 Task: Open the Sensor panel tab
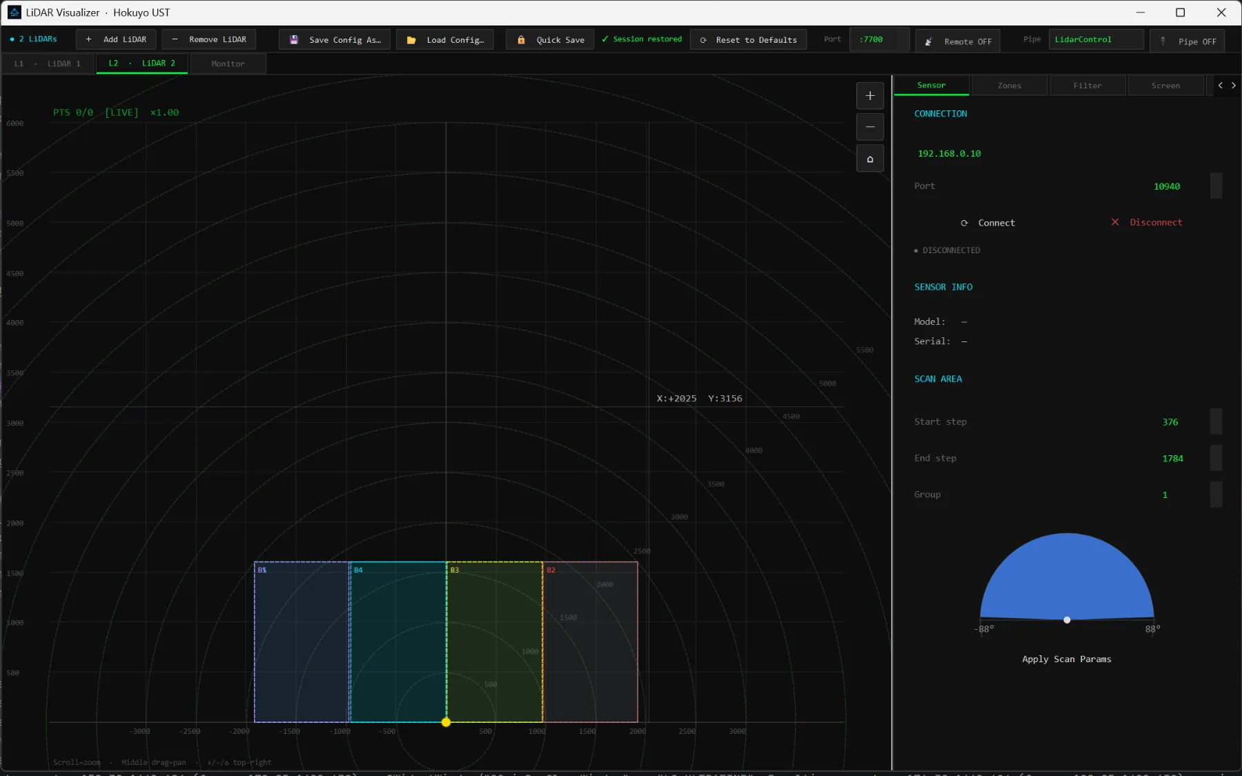(931, 86)
